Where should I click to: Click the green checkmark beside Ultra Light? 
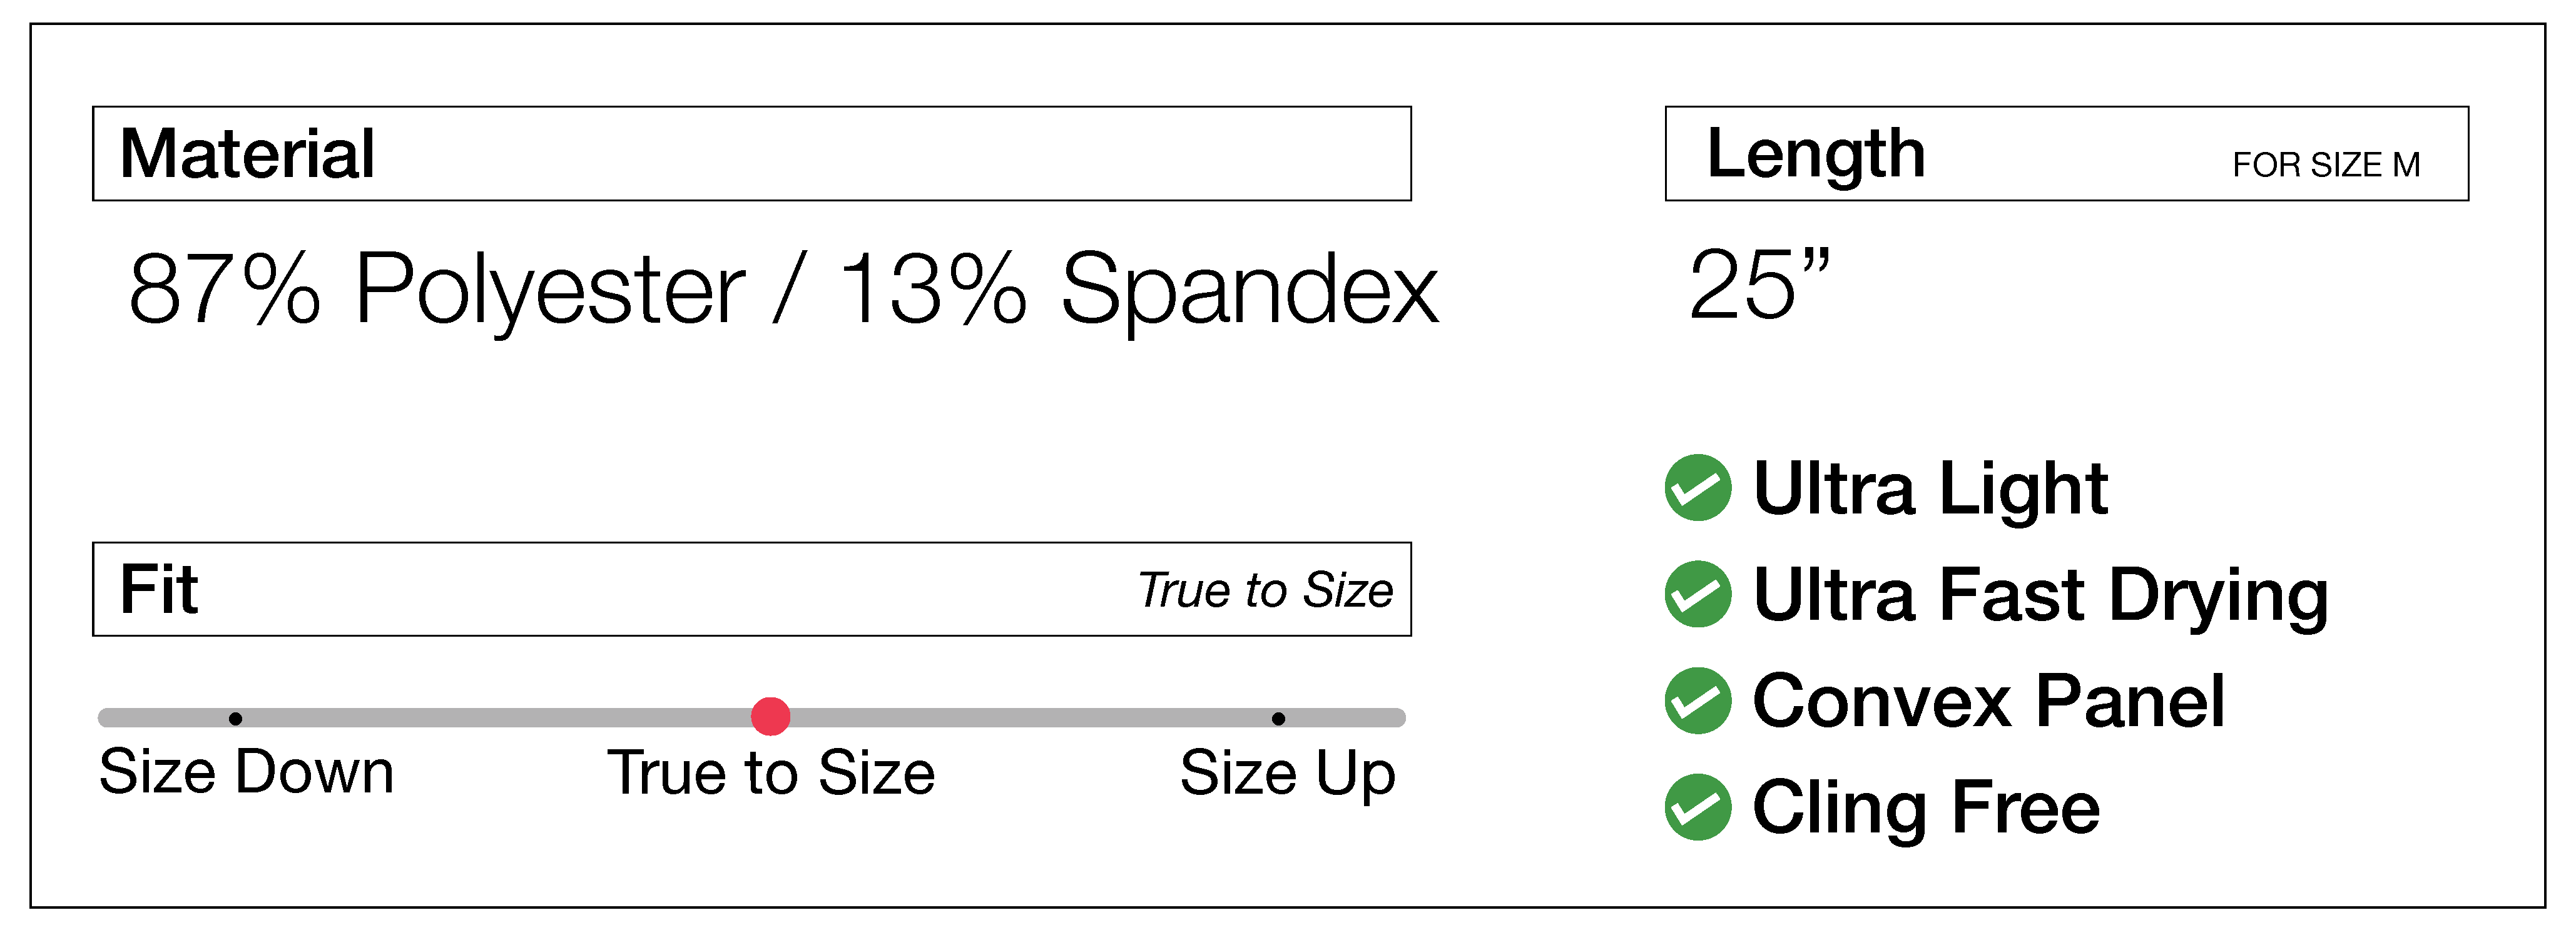tap(1697, 488)
